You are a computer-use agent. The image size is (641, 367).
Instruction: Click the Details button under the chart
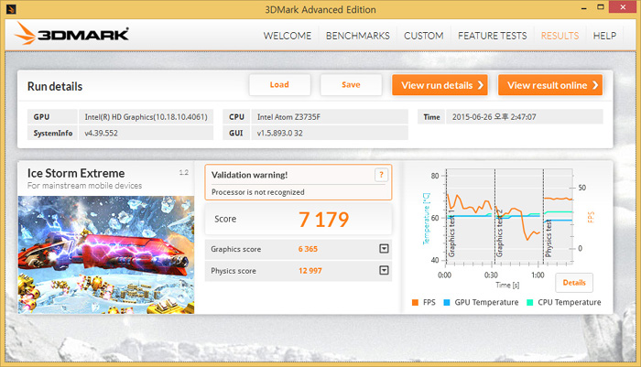574,283
